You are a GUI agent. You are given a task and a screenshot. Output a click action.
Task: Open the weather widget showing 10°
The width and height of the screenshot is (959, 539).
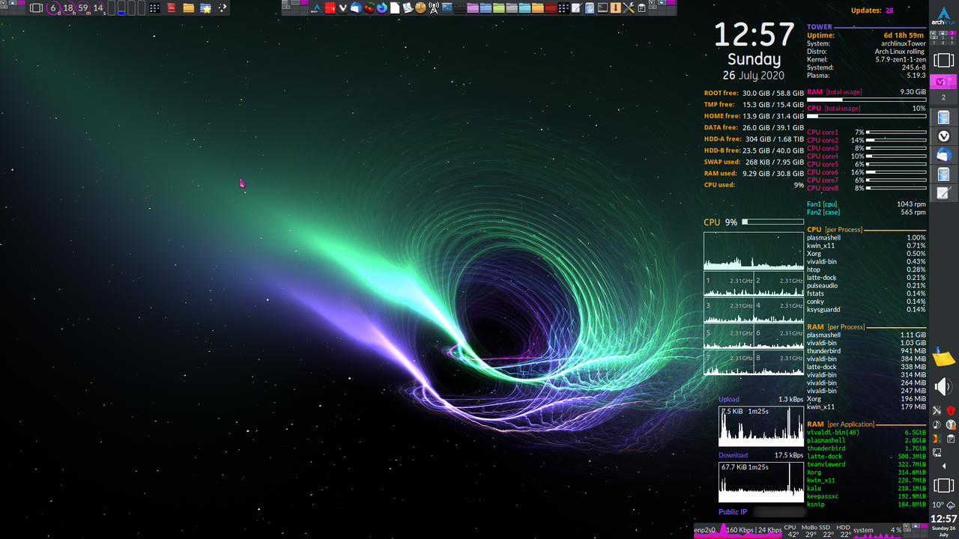tap(943, 505)
